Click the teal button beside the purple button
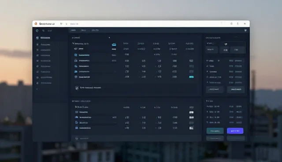Viewport: 282px width, 162px height. pos(215,131)
